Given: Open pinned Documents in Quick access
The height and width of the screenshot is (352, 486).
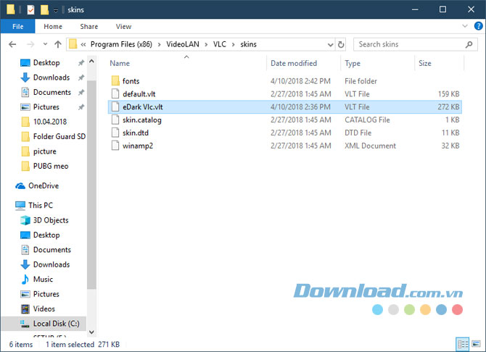Looking at the screenshot, I should pos(52,92).
